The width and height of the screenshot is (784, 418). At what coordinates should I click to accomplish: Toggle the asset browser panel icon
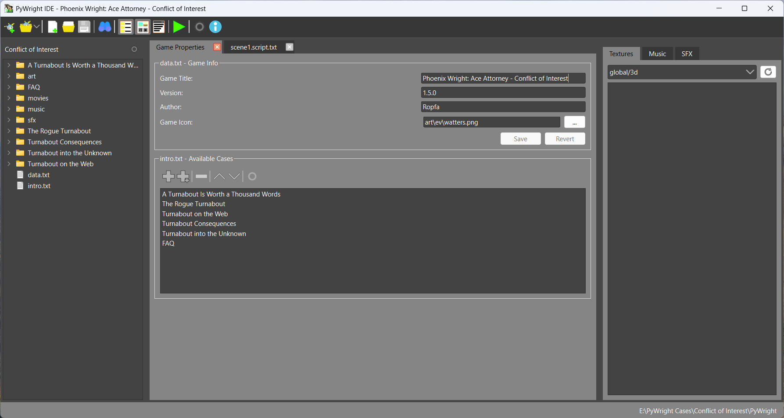tap(143, 27)
